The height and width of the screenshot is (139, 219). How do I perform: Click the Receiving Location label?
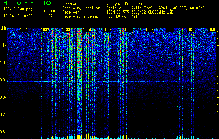[81, 8]
